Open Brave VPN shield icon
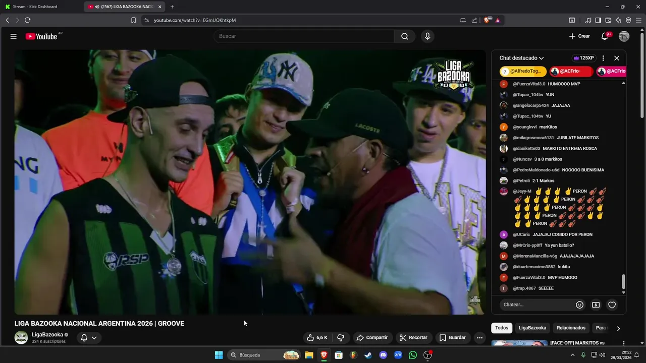The width and height of the screenshot is (646, 363). pyautogui.click(x=628, y=20)
